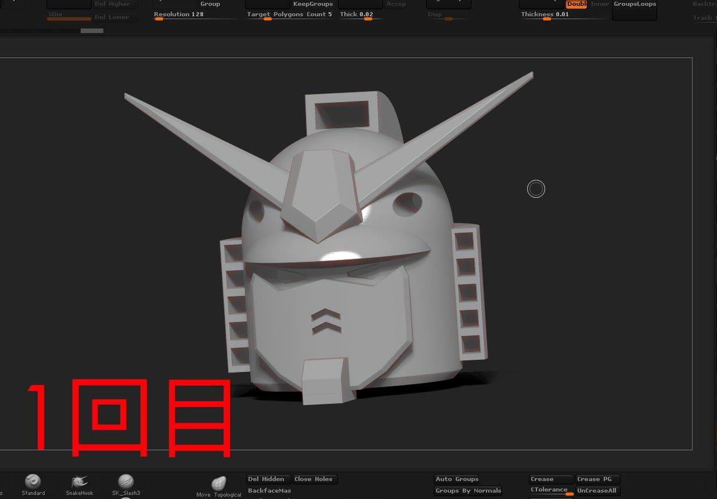This screenshot has height=499, width=717.
Task: Select the Move Topological brush
Action: tap(219, 487)
